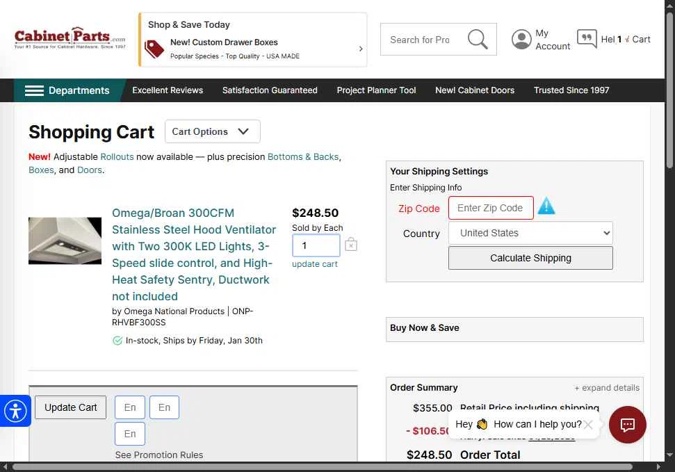The height and width of the screenshot is (472, 675).
Task: Open the Country dropdown (United States)
Action: click(x=530, y=233)
